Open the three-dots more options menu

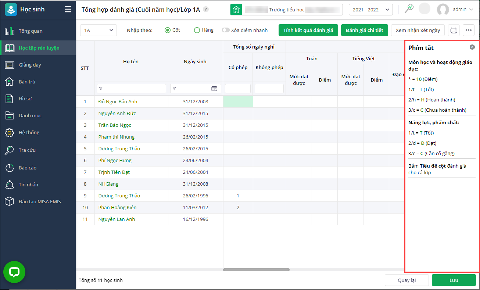[x=468, y=30]
